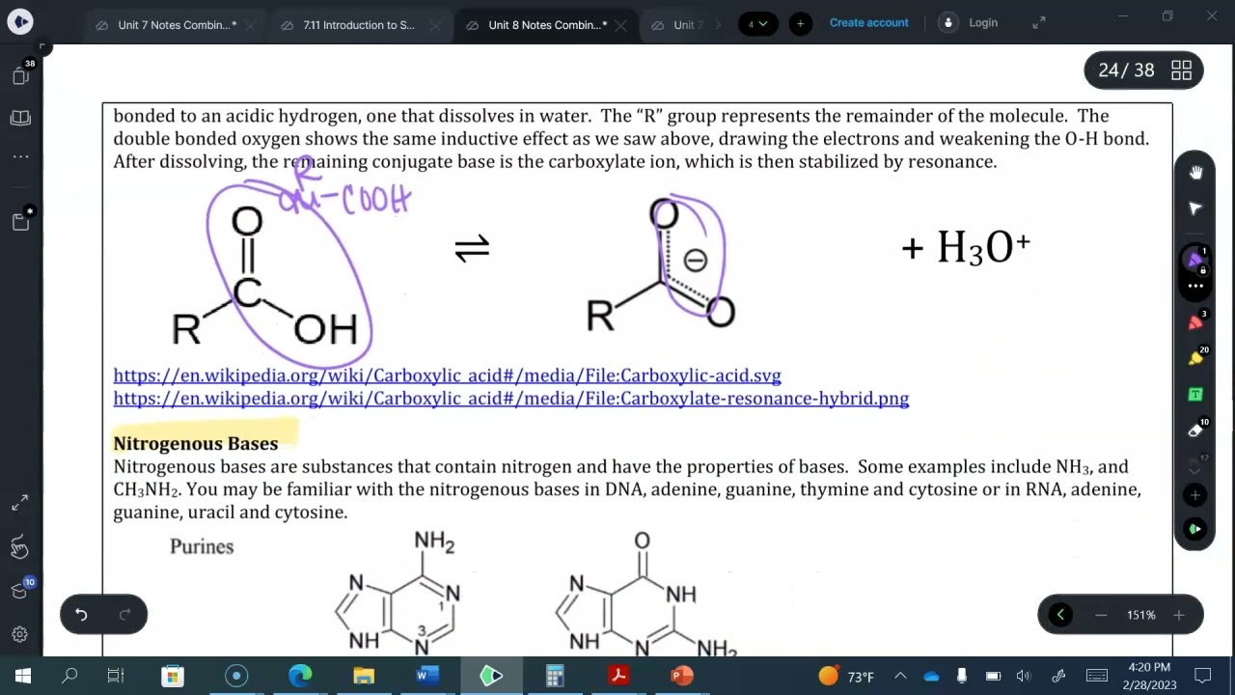Add a new tool with plus button

(1195, 495)
